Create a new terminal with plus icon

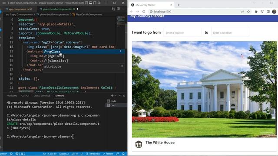112,96
